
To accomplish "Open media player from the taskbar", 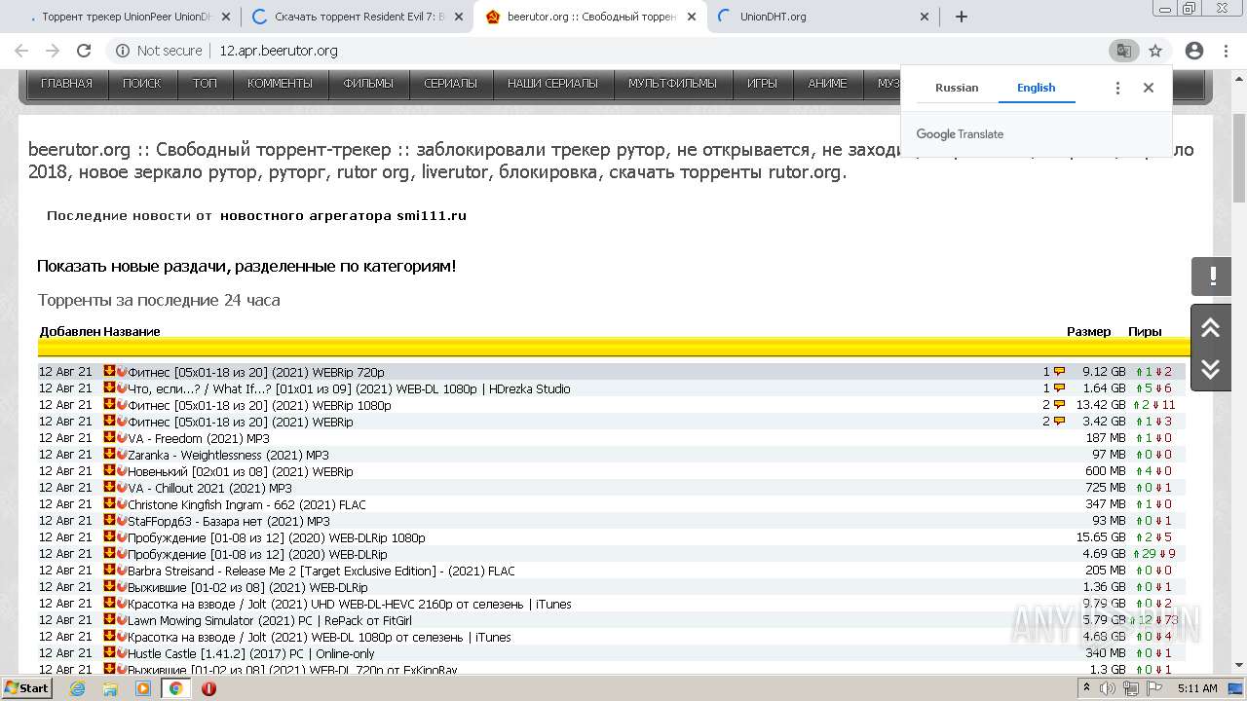I will pyautogui.click(x=143, y=688).
